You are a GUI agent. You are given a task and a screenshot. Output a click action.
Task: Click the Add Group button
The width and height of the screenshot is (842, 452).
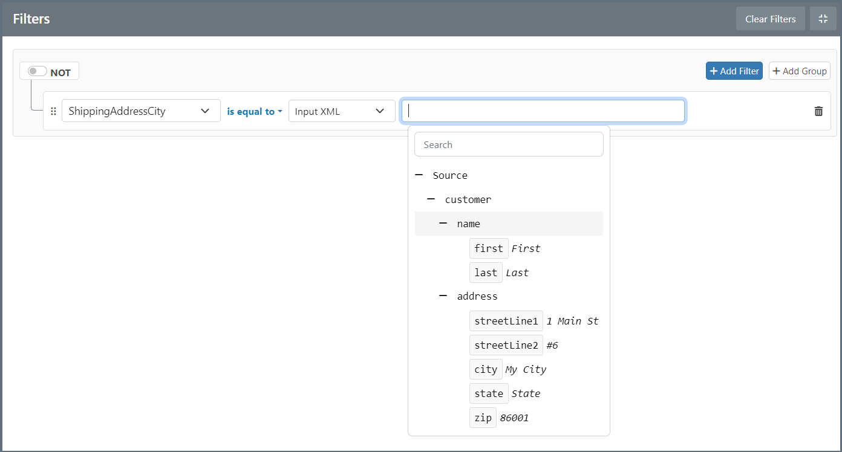click(x=799, y=71)
